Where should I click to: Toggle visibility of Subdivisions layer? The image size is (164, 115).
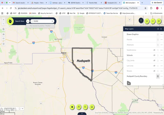tap(154, 50)
